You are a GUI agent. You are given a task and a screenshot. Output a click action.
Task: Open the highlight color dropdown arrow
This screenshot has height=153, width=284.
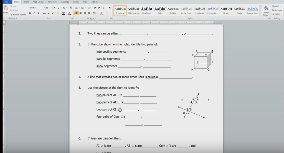(66, 13)
